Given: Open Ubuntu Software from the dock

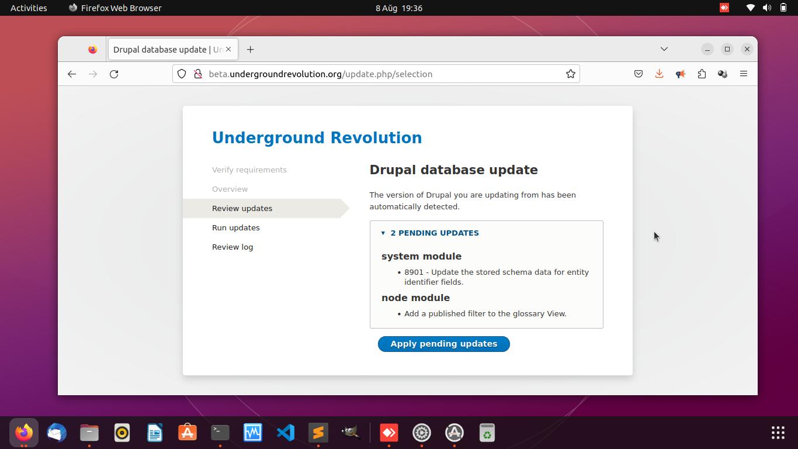Looking at the screenshot, I should [188, 433].
